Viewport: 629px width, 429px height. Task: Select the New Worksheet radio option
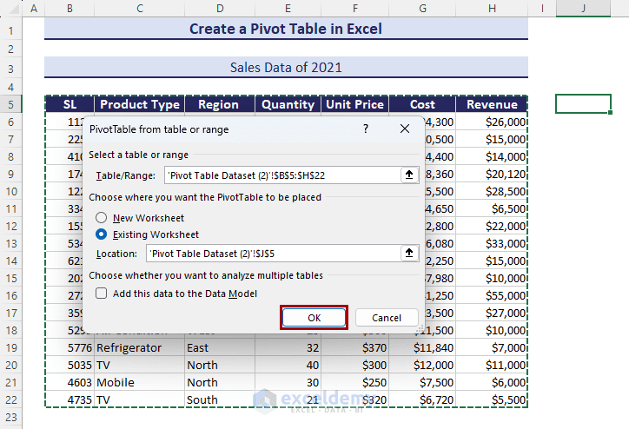pos(101,218)
